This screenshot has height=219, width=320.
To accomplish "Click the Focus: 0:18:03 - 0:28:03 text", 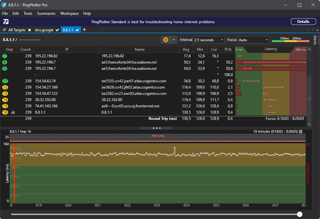I will click(x=285, y=119).
